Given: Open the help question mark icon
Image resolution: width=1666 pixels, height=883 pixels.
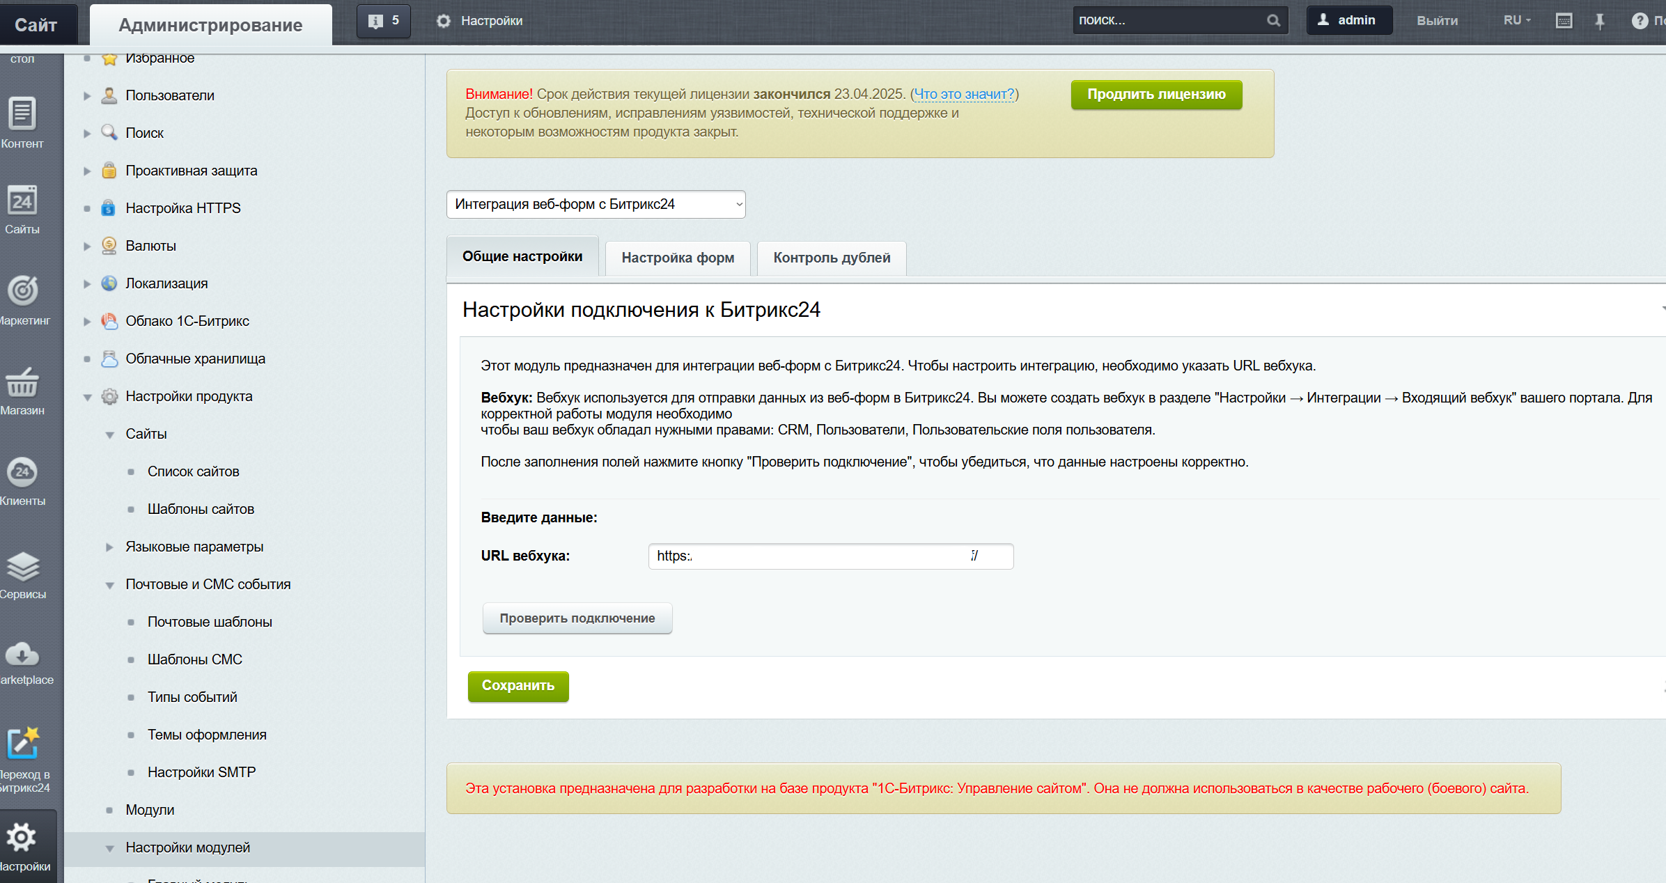Looking at the screenshot, I should tap(1640, 21).
